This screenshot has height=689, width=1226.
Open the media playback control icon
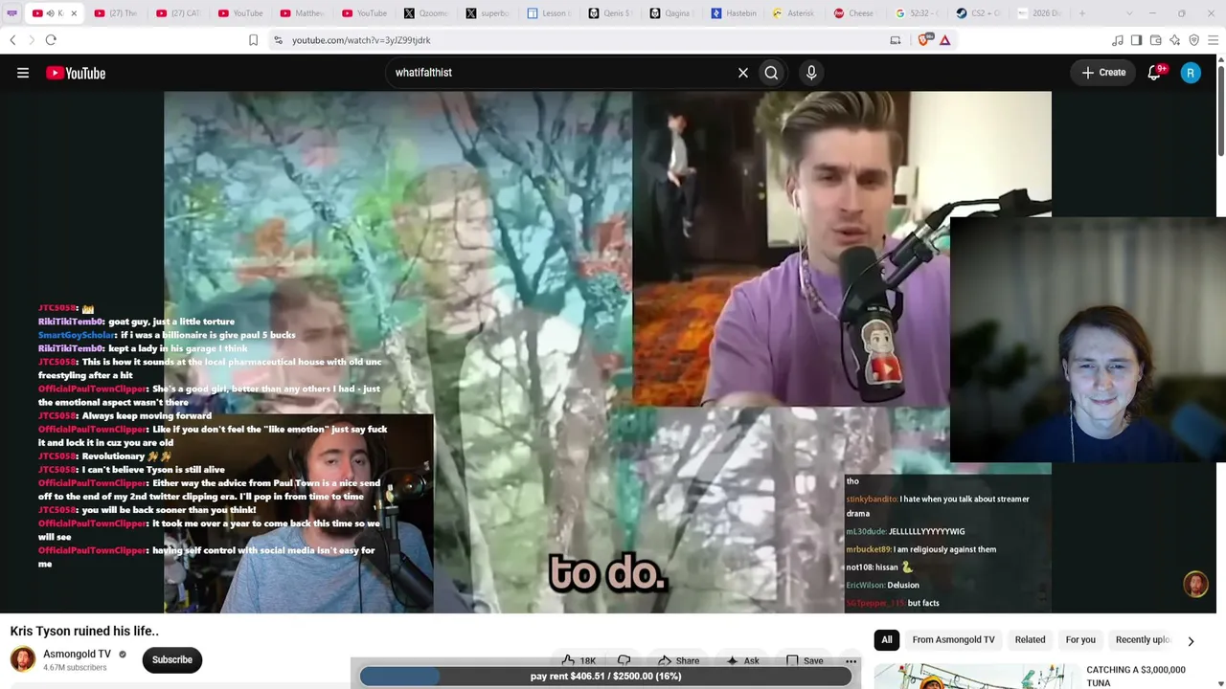[x=1117, y=40]
